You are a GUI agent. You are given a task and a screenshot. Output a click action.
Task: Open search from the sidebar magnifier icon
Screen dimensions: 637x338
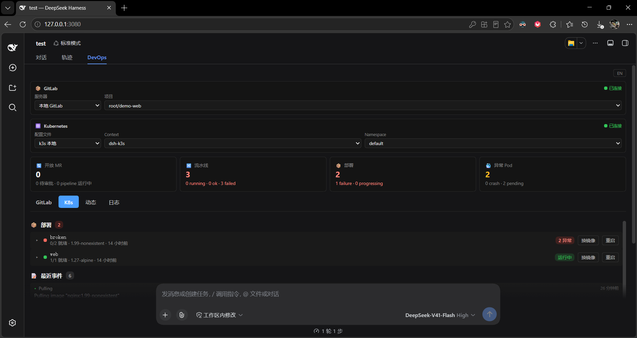click(x=13, y=107)
